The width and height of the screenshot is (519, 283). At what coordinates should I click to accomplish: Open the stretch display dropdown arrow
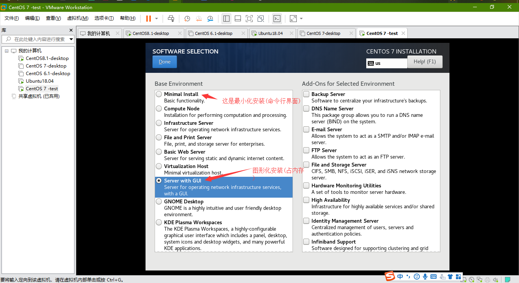pyautogui.click(x=301, y=18)
